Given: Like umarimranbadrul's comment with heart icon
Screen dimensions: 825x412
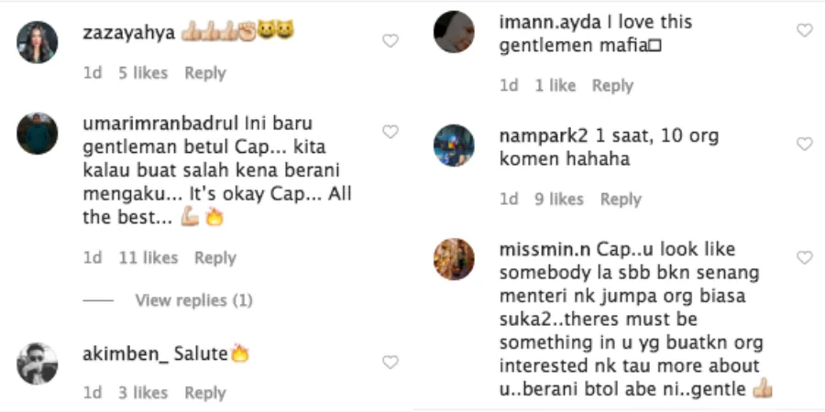Looking at the screenshot, I should 390,132.
